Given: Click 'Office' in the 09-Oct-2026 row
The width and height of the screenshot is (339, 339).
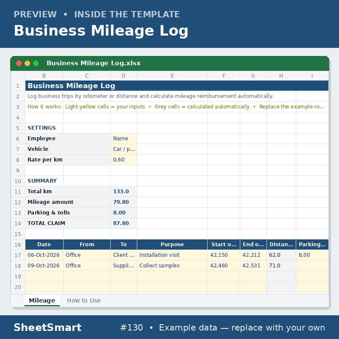Looking at the screenshot, I should tap(87, 266).
